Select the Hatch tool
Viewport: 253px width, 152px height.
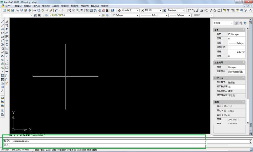point(2,75)
